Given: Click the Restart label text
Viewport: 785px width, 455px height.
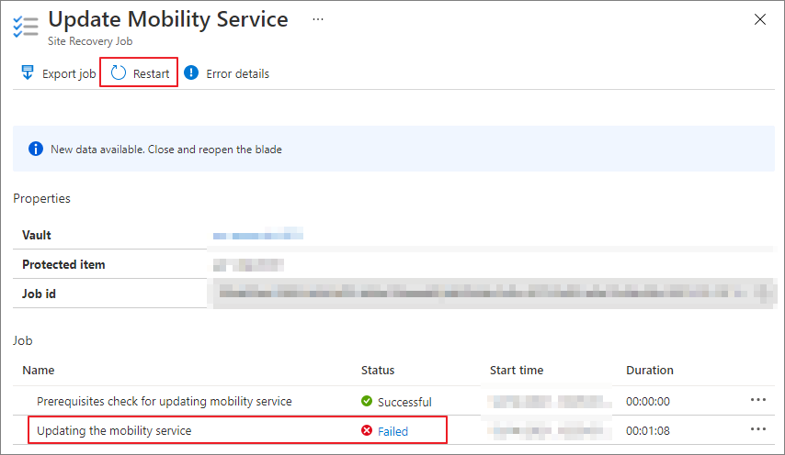Looking at the screenshot, I should click(151, 74).
